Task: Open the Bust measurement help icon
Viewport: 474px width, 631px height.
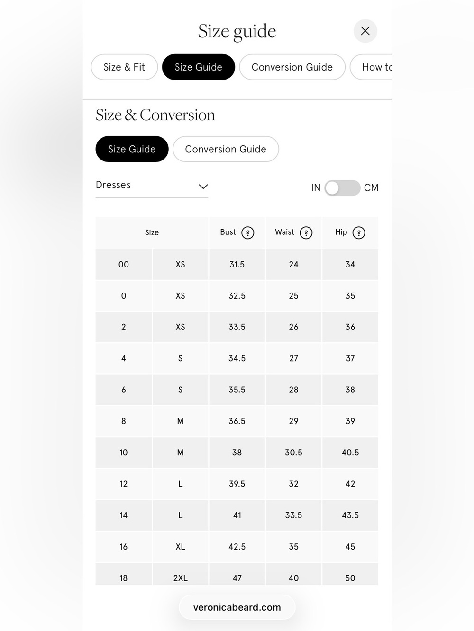Action: 247,233
